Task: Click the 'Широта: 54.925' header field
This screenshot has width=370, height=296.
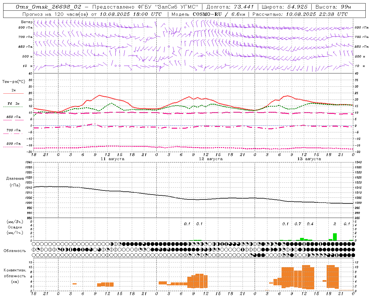Action: pos(284,7)
